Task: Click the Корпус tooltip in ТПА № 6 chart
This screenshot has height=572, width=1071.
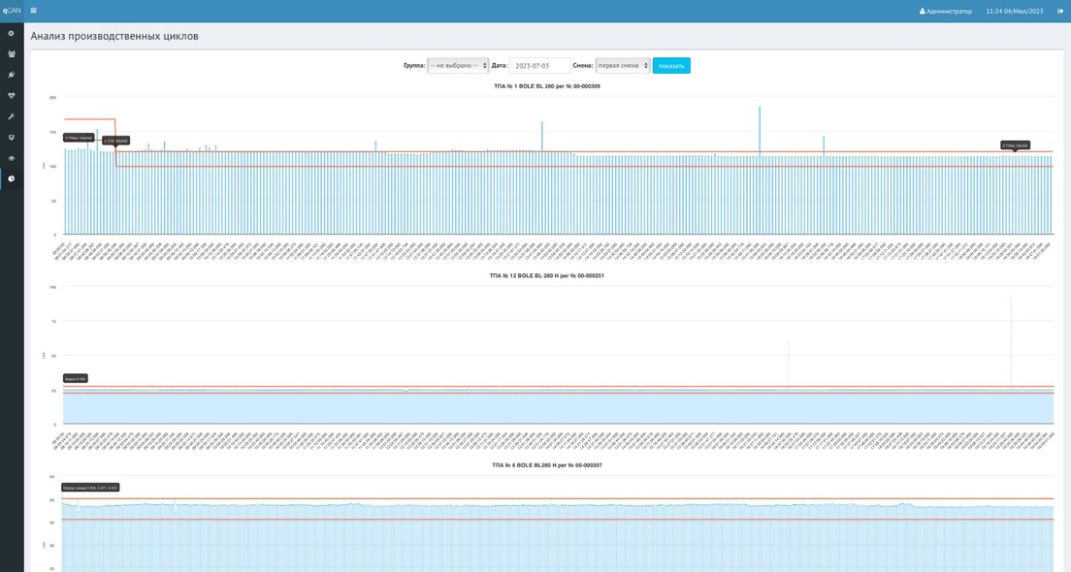Action: click(x=90, y=488)
